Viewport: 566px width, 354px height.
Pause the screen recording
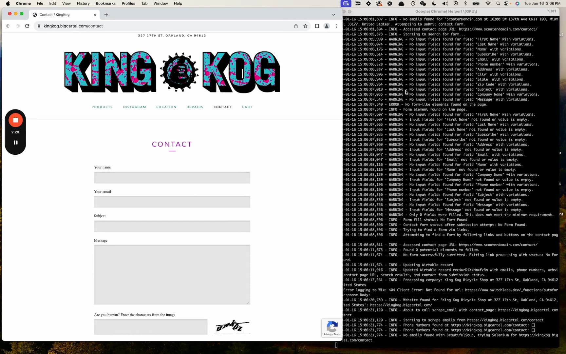tap(15, 142)
